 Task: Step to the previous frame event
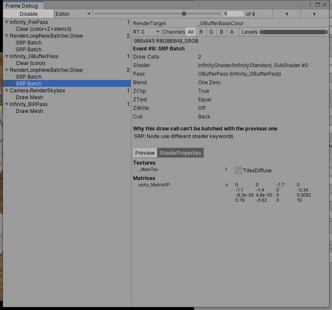[x=287, y=14]
